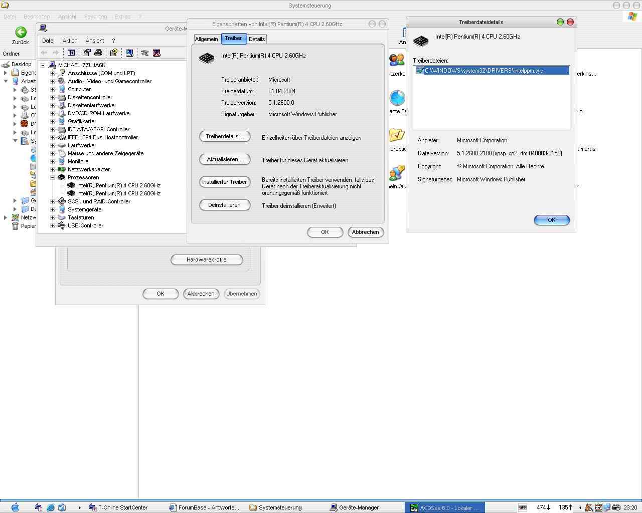
Task: Select MICHAEL-7ZUJA6K computer root icon
Action: click(x=52, y=65)
